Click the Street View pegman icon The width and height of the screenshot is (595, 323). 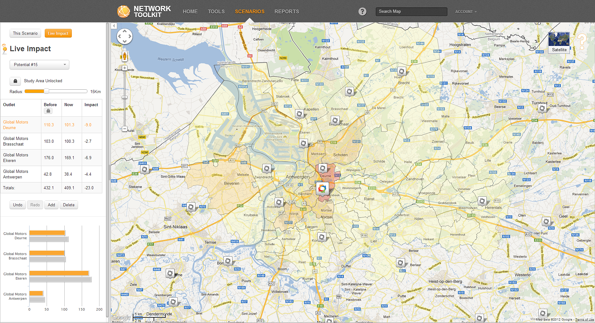click(x=124, y=56)
